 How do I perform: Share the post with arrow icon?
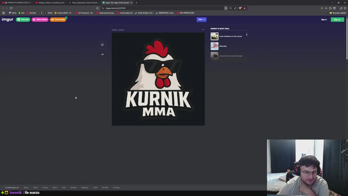click(x=102, y=54)
